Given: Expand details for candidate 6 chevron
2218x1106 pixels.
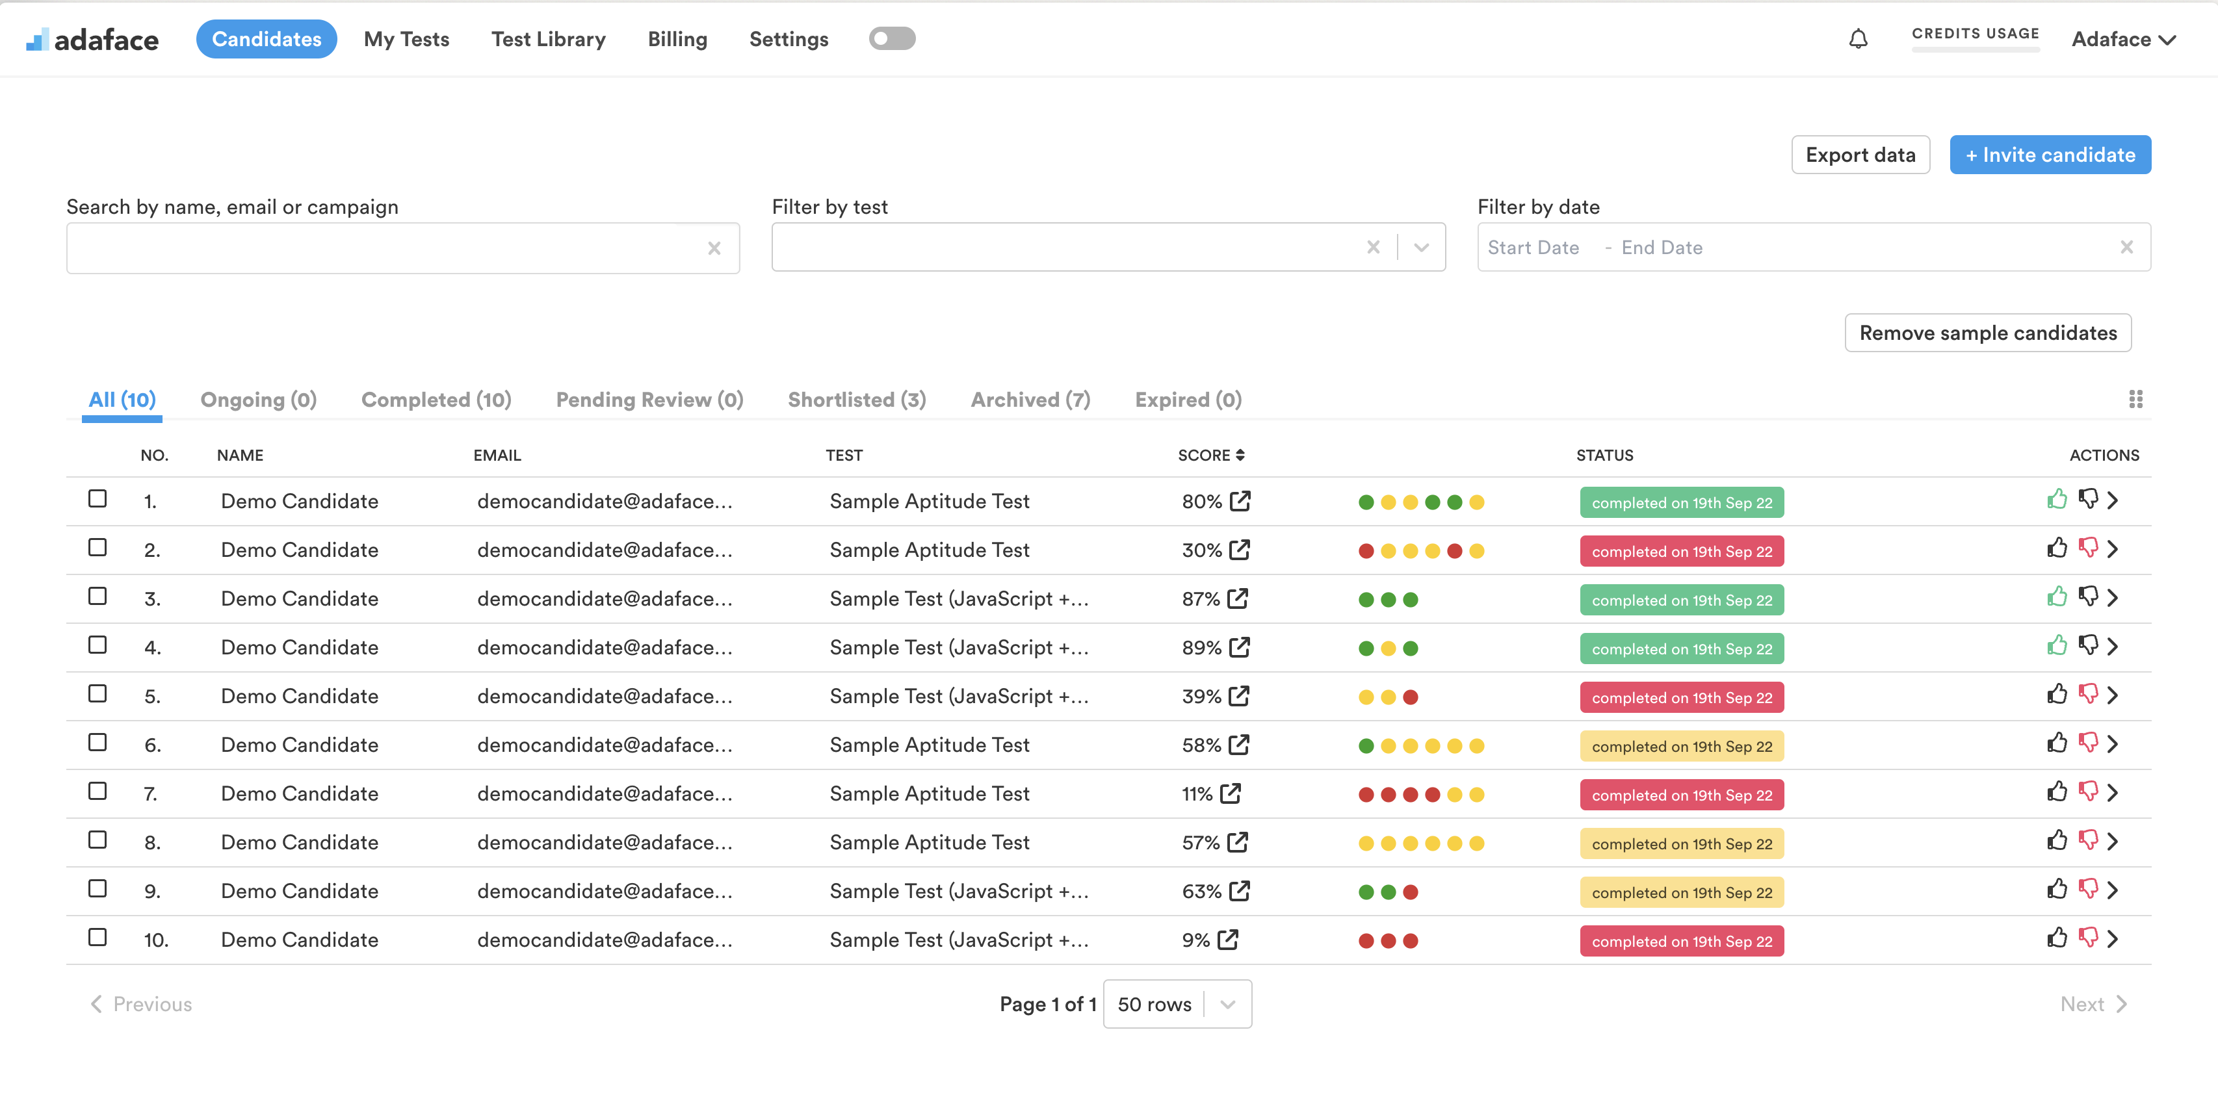Looking at the screenshot, I should [x=2114, y=743].
